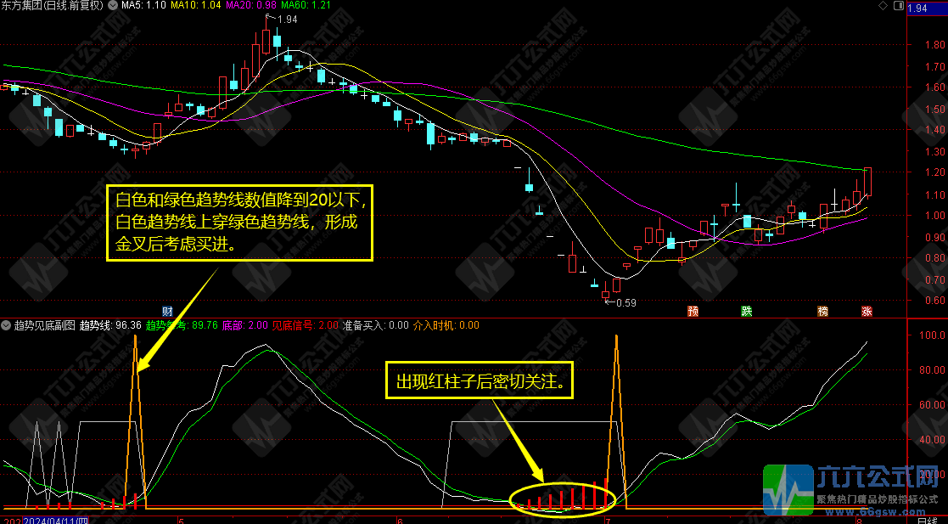Click the 0.59 low price arrow marker

(622, 302)
